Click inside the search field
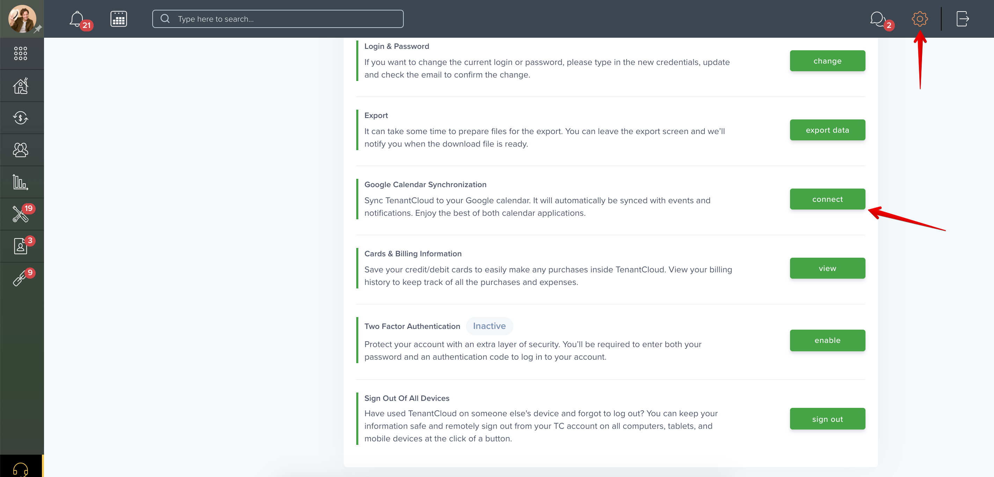 click(278, 19)
